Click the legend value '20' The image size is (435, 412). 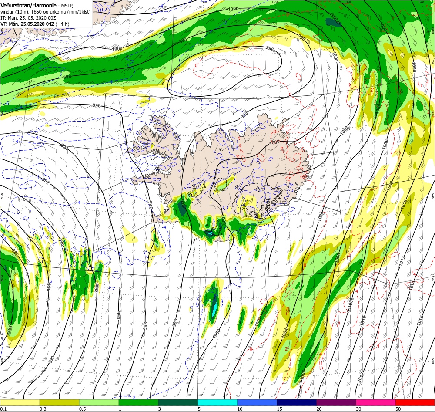[x=319, y=409]
